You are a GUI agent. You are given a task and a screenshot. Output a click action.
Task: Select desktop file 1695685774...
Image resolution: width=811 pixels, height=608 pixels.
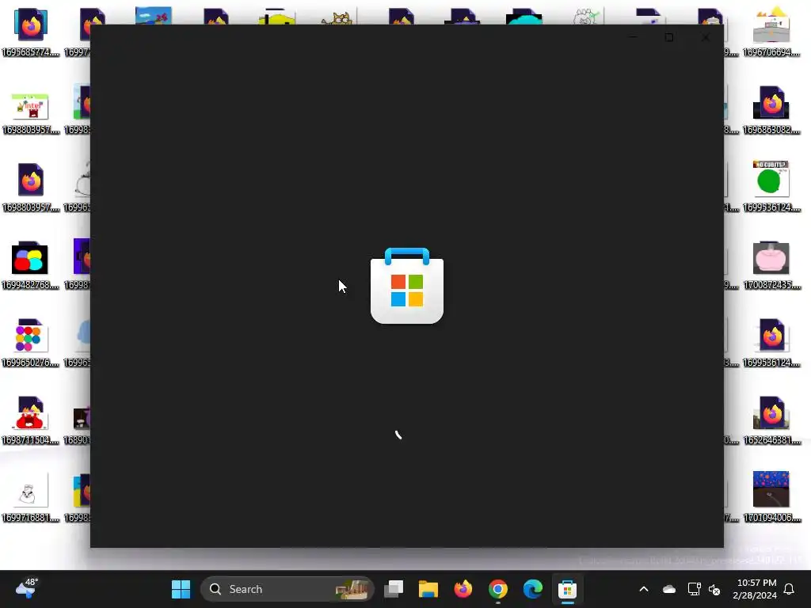click(x=31, y=32)
